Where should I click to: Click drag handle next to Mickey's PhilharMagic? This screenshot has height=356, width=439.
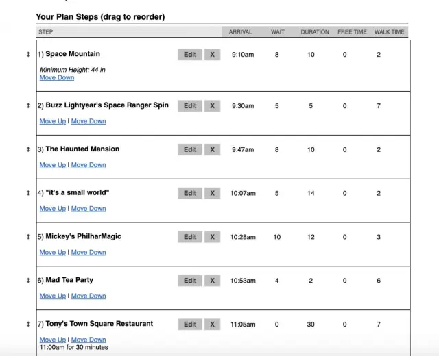click(x=28, y=237)
